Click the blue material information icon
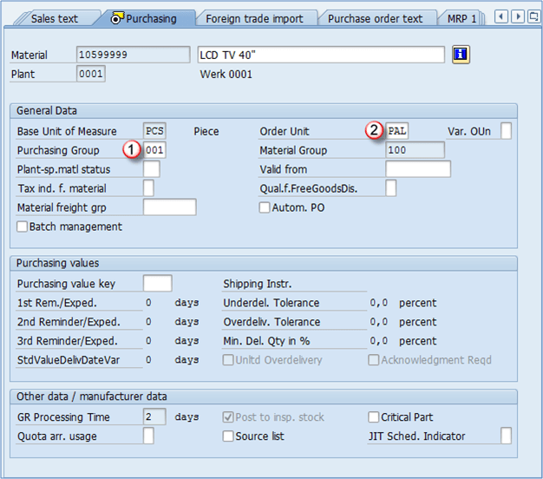This screenshot has width=543, height=479. coord(461,55)
